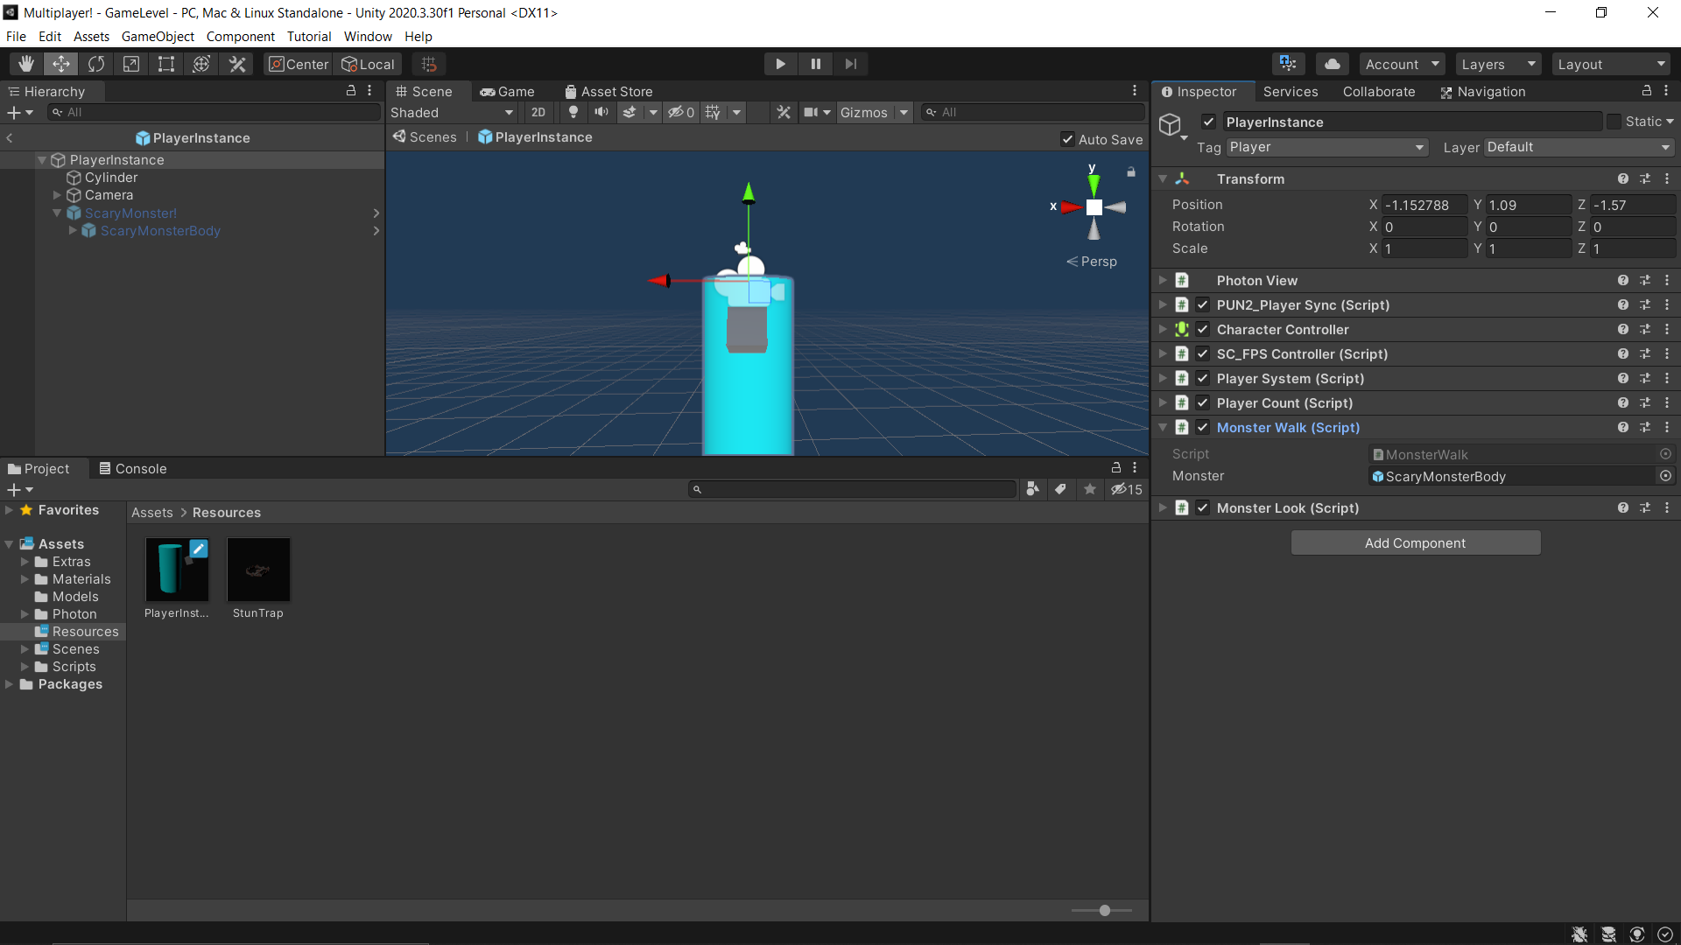This screenshot has width=1681, height=945.
Task: Toggle Auto Save checkbox
Action: point(1068,139)
